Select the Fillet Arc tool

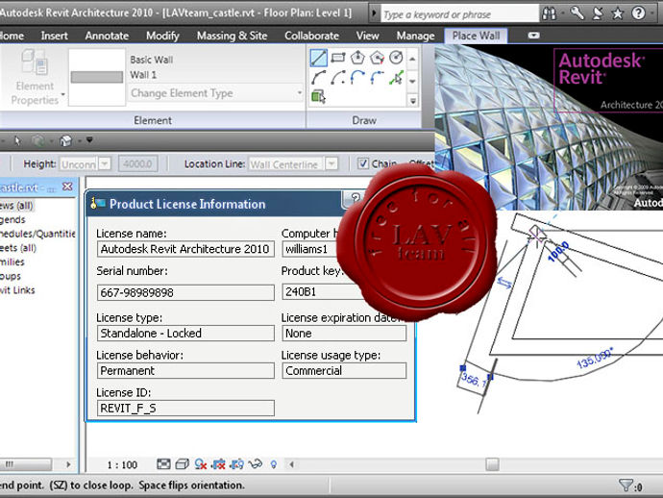coord(377,78)
